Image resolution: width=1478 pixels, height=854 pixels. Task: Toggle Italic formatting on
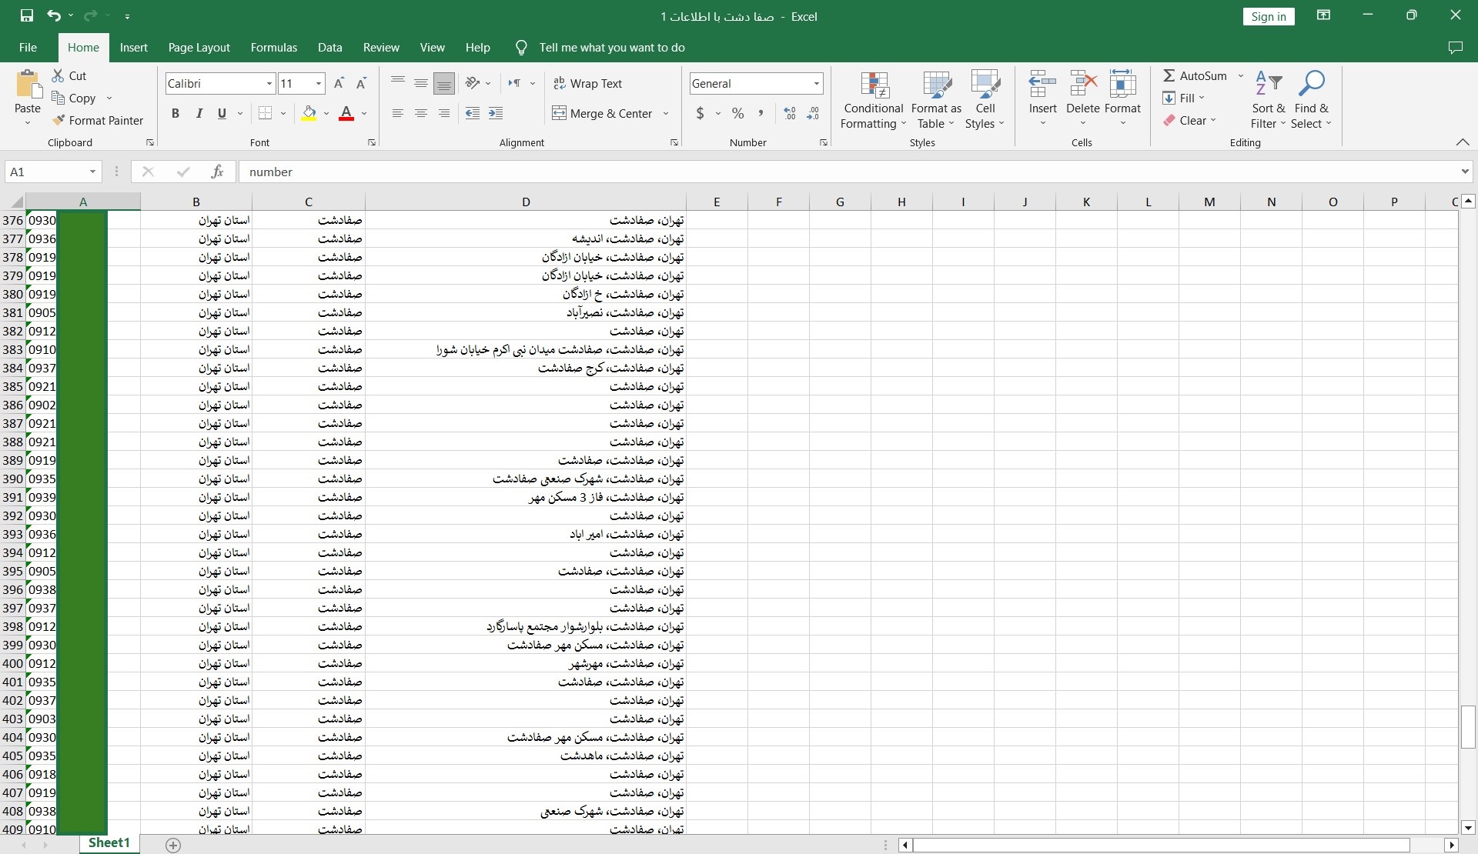tap(199, 112)
